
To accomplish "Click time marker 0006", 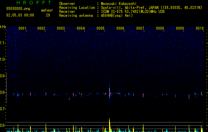I will (x=120, y=28).
